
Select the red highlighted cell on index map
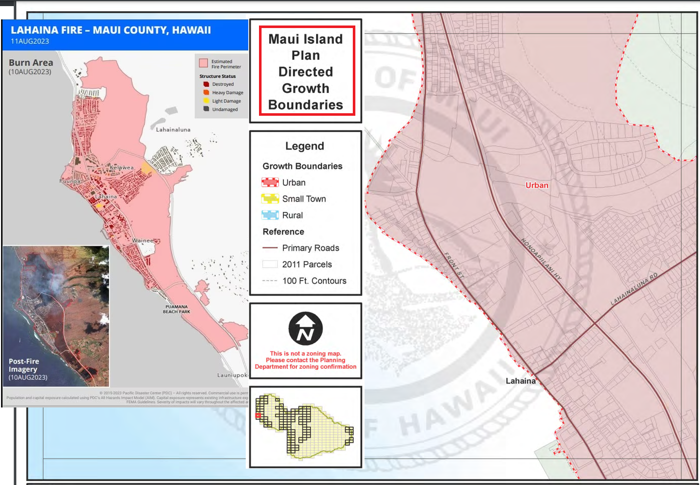pos(258,416)
